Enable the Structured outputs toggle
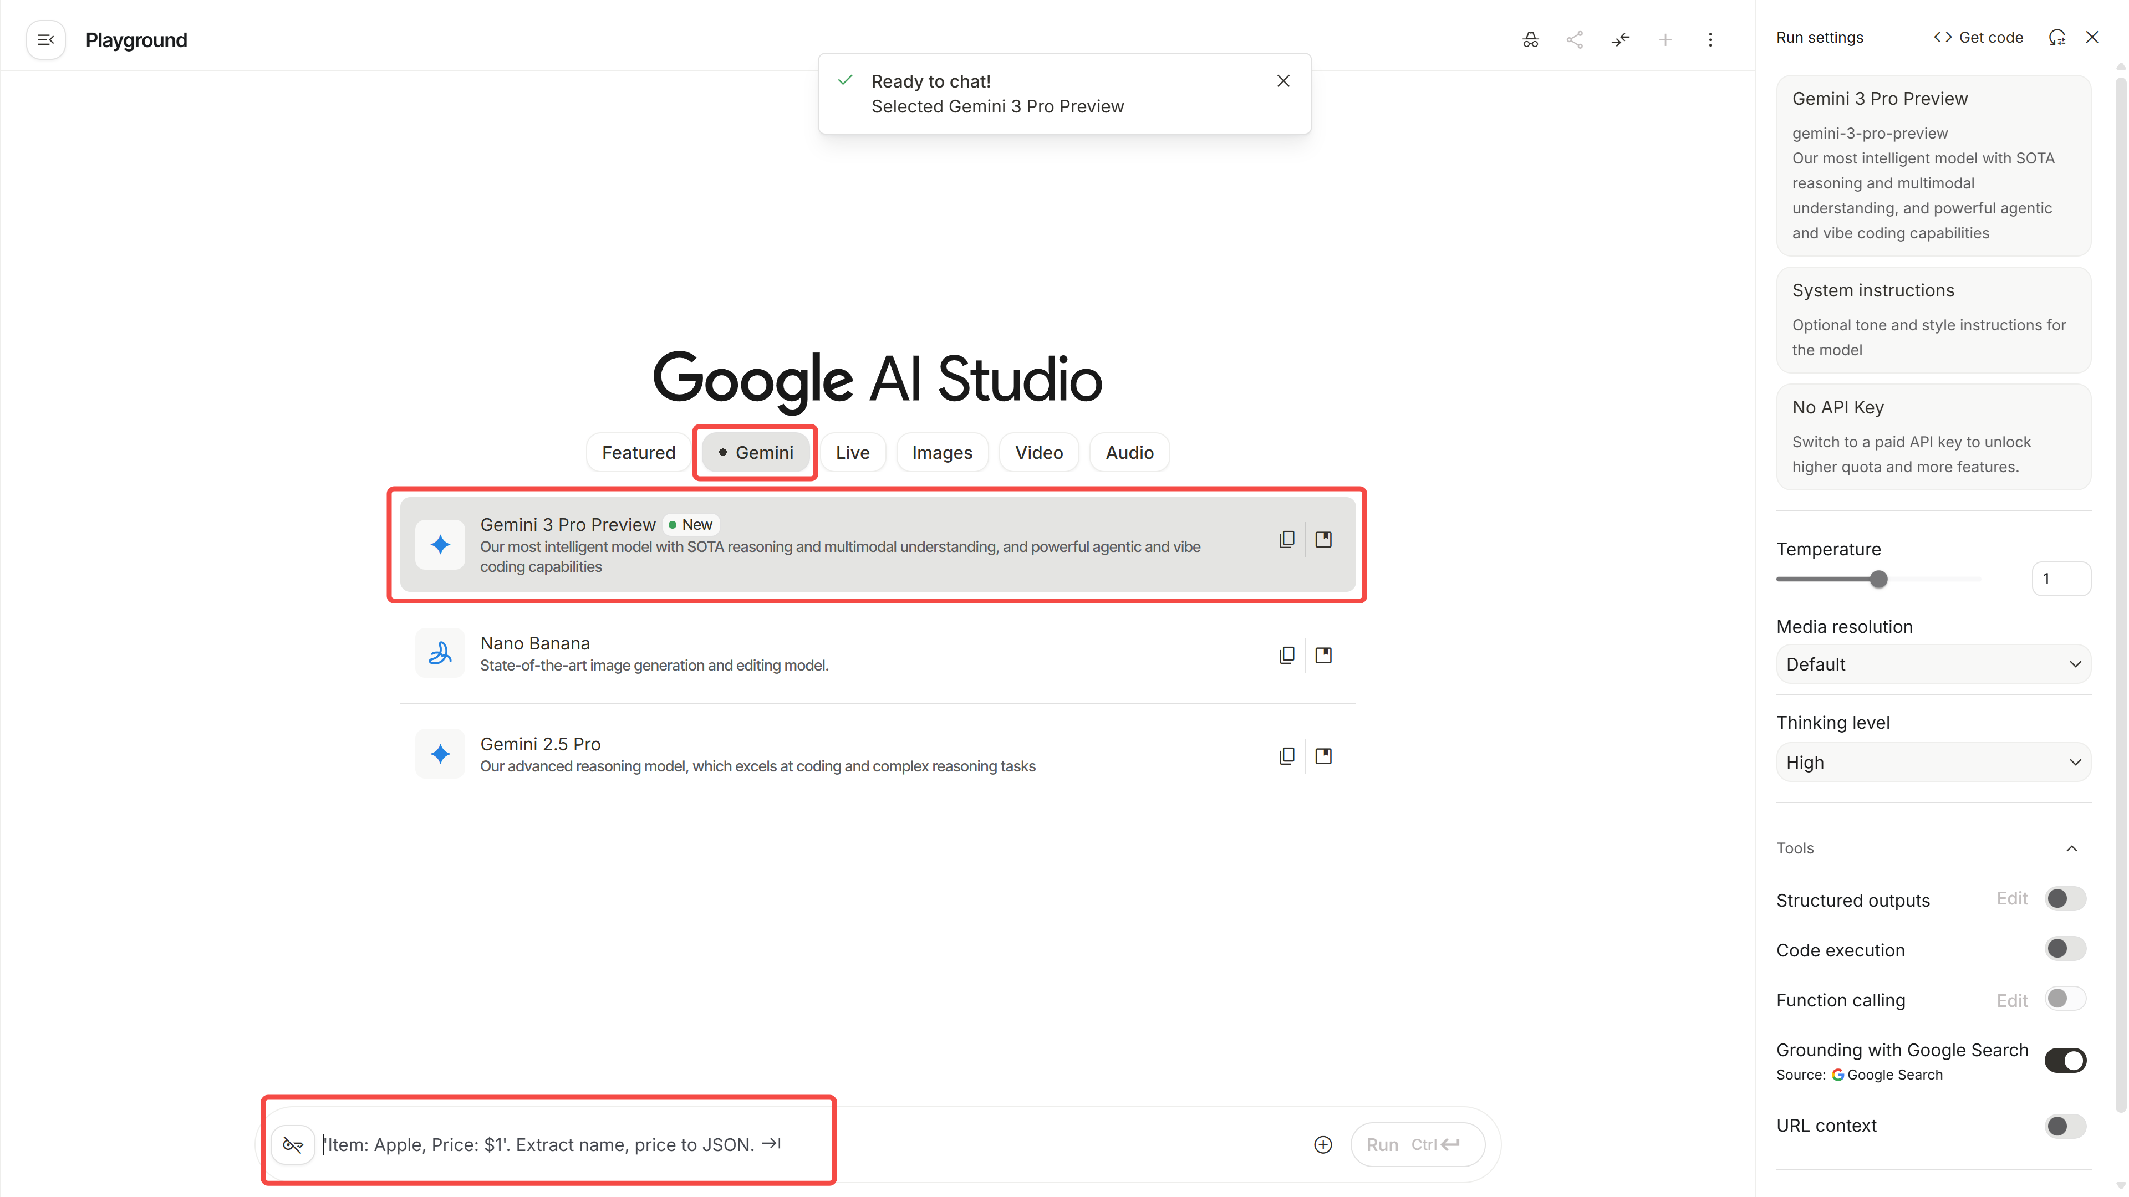This screenshot has height=1197, width=2129. (x=2065, y=899)
